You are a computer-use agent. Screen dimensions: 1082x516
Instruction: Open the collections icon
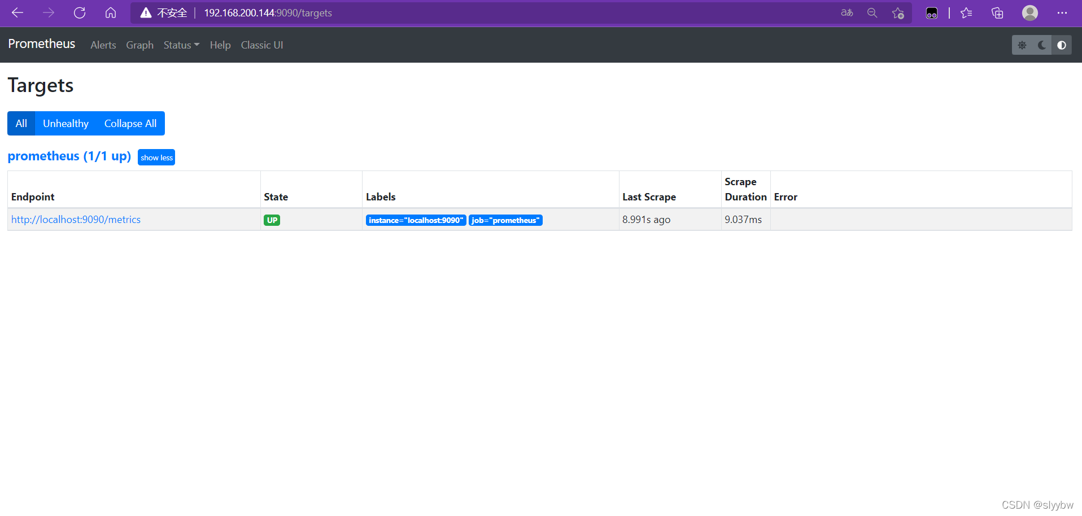997,12
